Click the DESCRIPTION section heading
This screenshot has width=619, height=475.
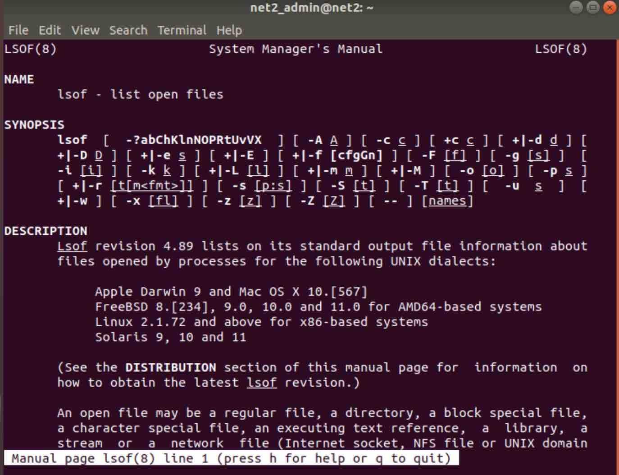46,231
